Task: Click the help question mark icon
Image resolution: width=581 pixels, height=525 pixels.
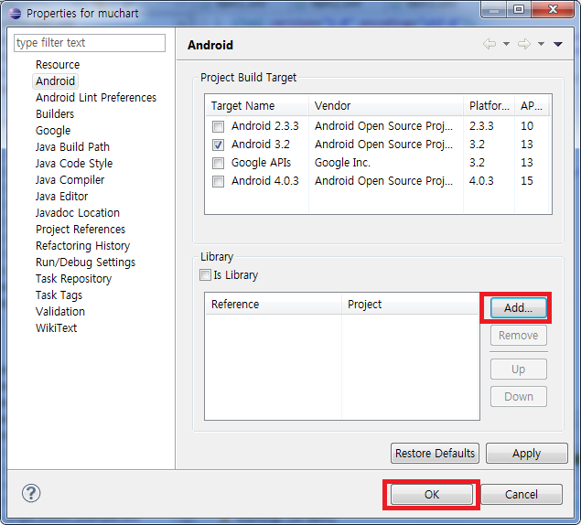Action: pyautogui.click(x=31, y=493)
